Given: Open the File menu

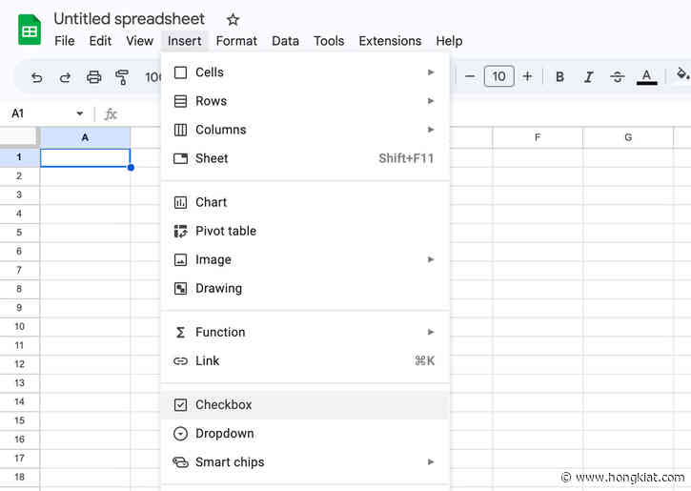Looking at the screenshot, I should 65,41.
